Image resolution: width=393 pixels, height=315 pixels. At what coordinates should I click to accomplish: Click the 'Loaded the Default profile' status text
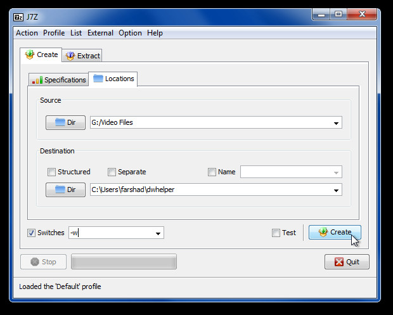pyautogui.click(x=60, y=286)
